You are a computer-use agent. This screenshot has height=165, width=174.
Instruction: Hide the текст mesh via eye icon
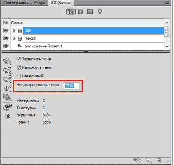(x=6, y=38)
